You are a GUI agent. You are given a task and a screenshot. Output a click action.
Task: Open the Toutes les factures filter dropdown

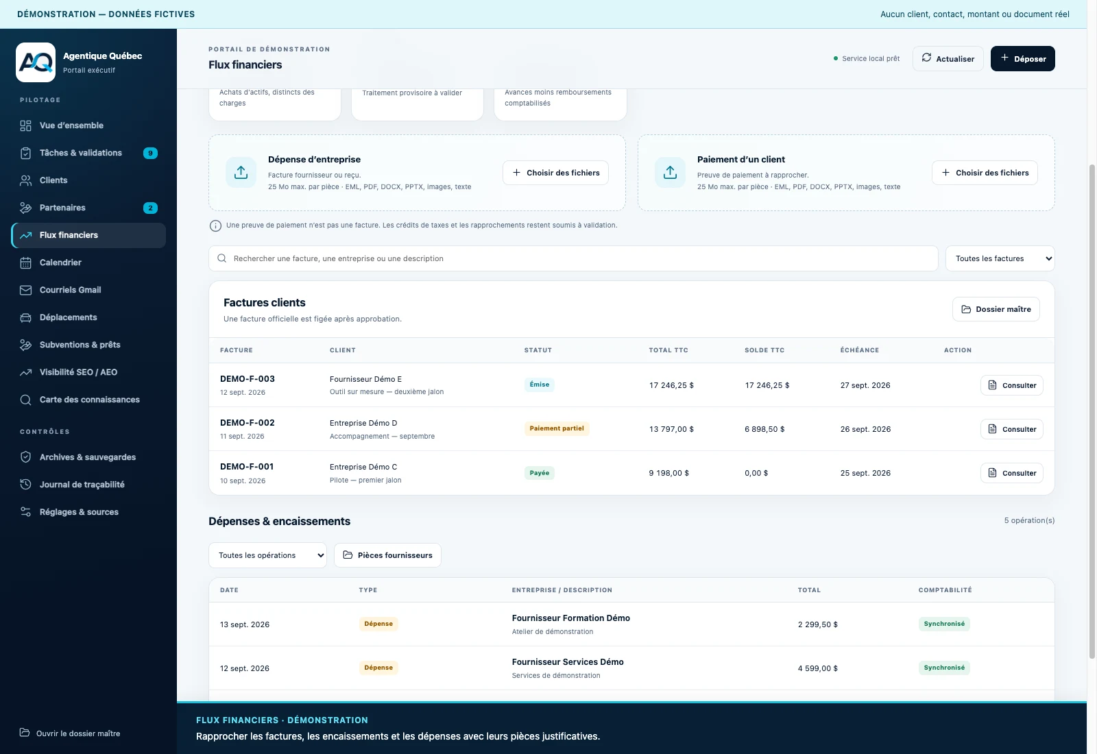click(1000, 258)
